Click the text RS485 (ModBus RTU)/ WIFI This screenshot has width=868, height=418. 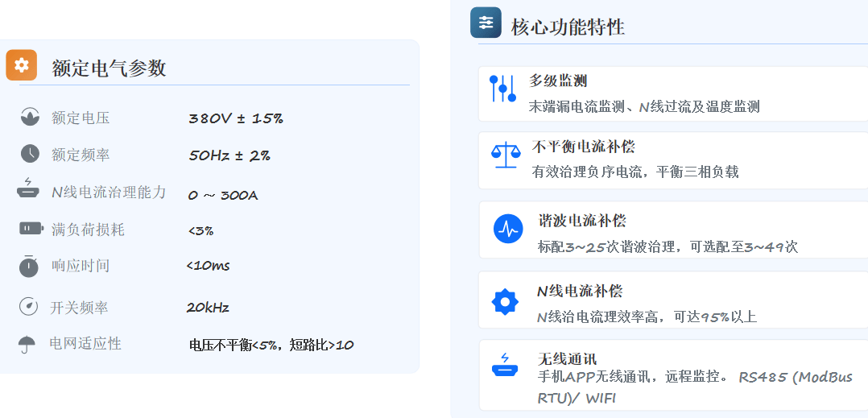[x=695, y=387]
